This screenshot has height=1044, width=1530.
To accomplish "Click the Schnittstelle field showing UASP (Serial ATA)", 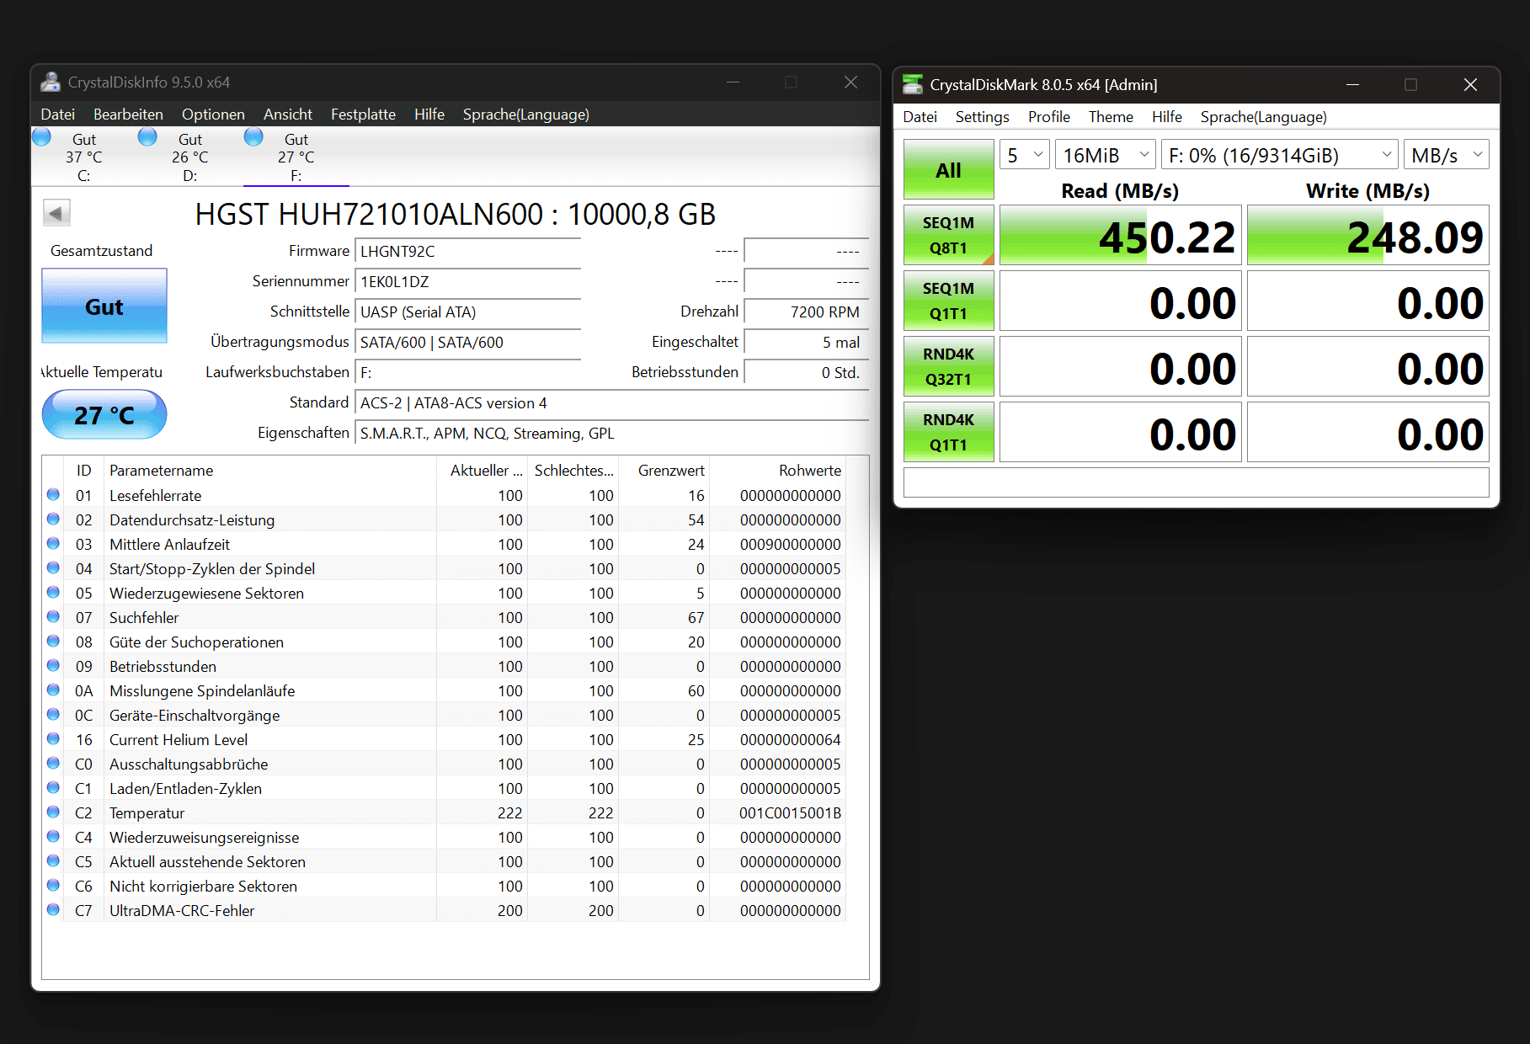I will [468, 312].
